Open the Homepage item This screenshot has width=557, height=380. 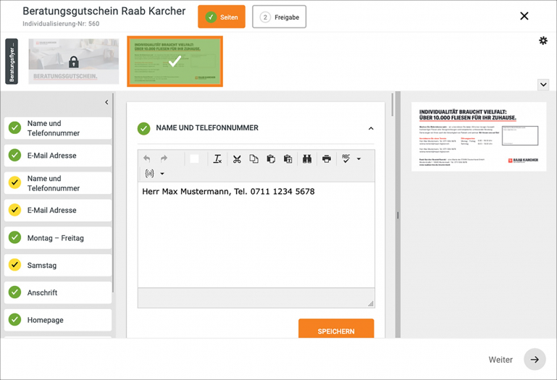tap(58, 320)
